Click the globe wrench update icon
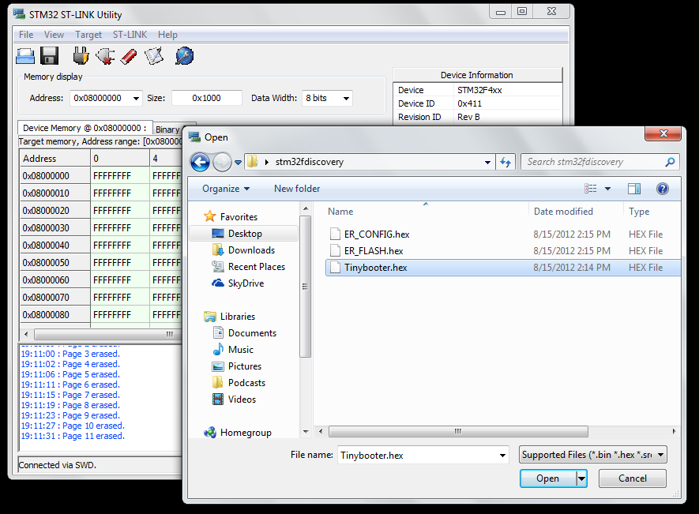This screenshot has height=514, width=699. point(184,56)
